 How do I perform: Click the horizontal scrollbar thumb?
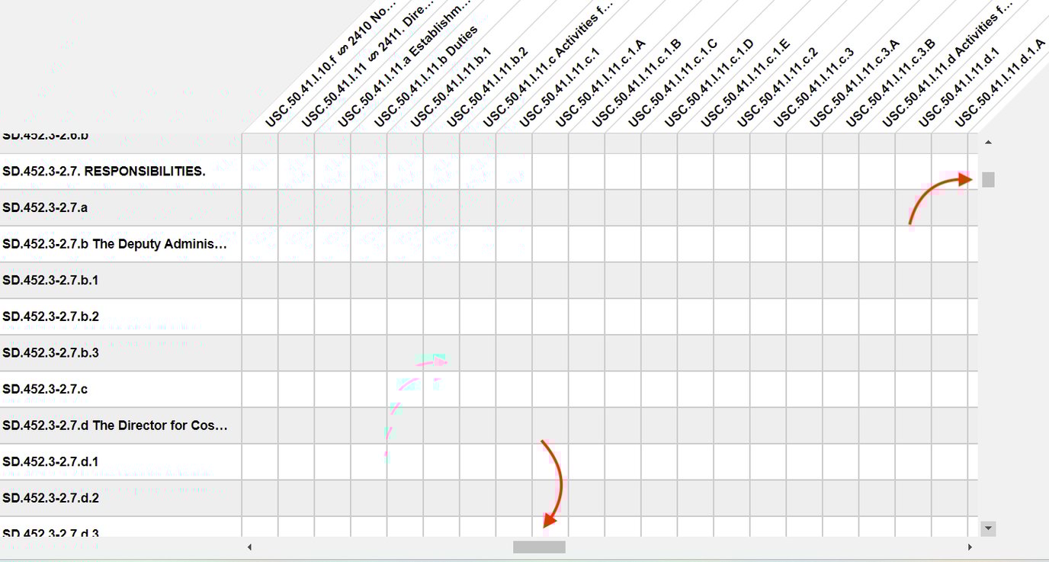click(x=540, y=547)
